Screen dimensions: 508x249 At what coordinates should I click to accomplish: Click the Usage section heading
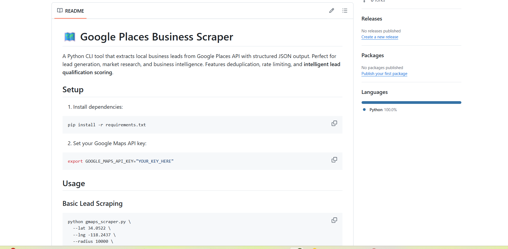point(74,183)
